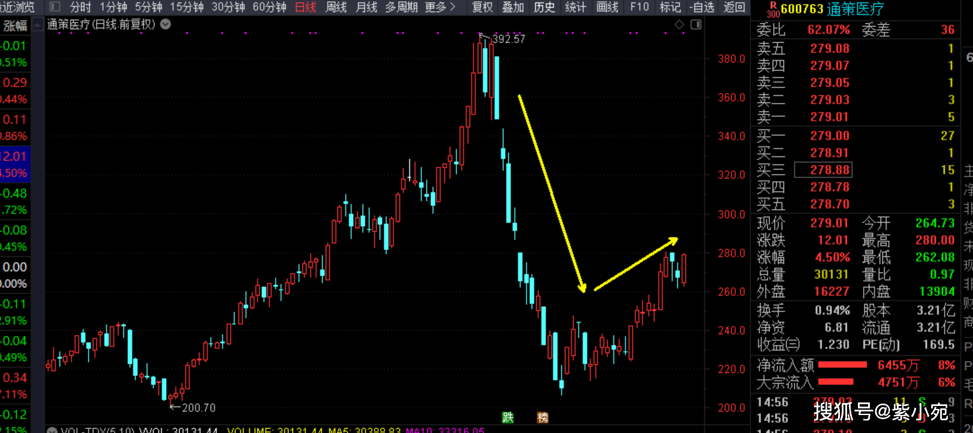Click the 卖五 price 279.08
Screen dimensions: 973x433
coord(830,49)
